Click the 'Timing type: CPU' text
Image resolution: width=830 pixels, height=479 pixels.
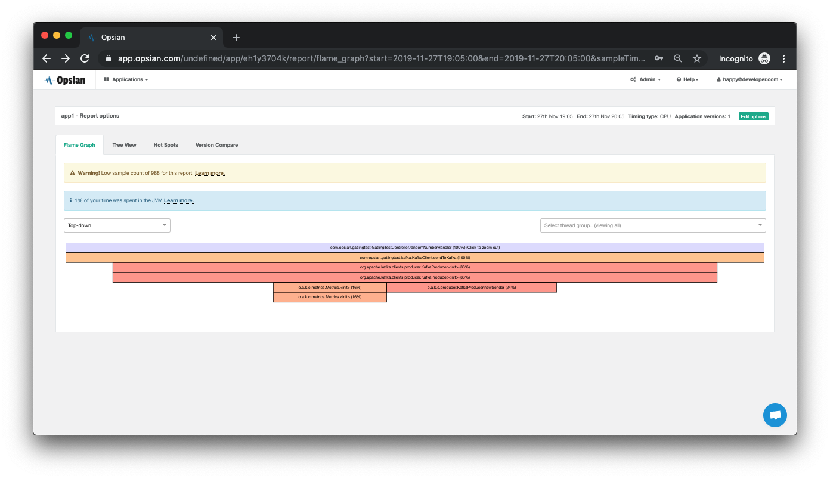tap(649, 116)
